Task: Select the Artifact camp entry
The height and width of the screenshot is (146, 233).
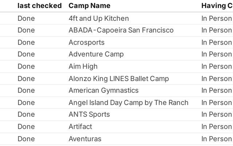Action: 80,127
